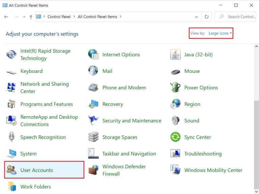Maximize the Control Panel window
Image resolution: width=259 pixels, height=194 pixels.
point(236,5)
